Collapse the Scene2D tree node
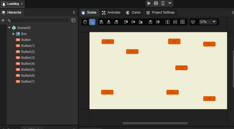The height and width of the screenshot is (129, 234). pos(9,28)
